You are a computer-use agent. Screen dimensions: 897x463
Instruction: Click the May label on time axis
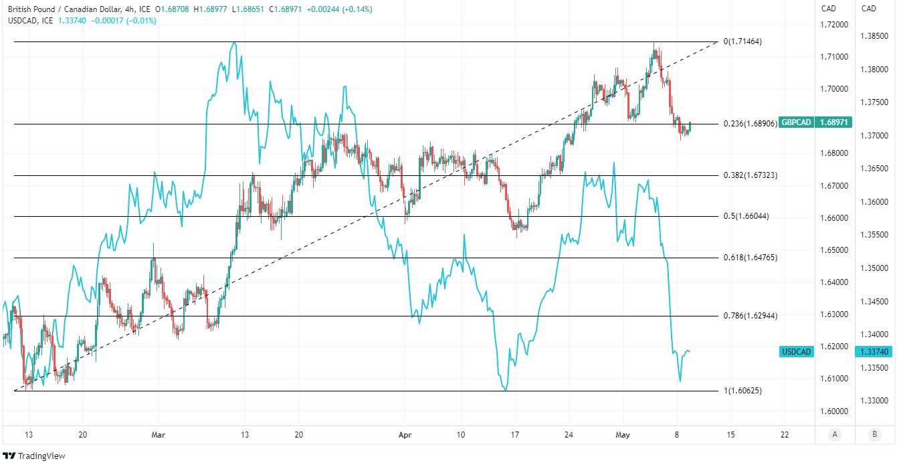point(622,434)
